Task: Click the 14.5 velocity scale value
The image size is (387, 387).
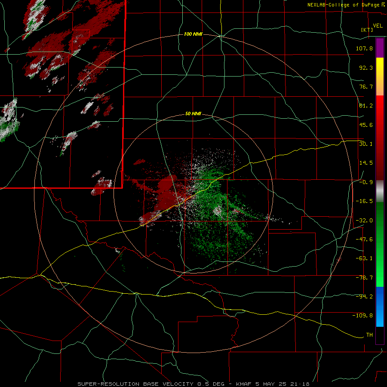Action: 366,163
